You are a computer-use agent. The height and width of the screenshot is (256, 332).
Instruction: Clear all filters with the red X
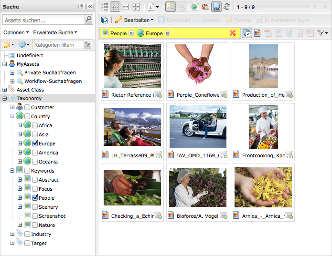coord(233,33)
